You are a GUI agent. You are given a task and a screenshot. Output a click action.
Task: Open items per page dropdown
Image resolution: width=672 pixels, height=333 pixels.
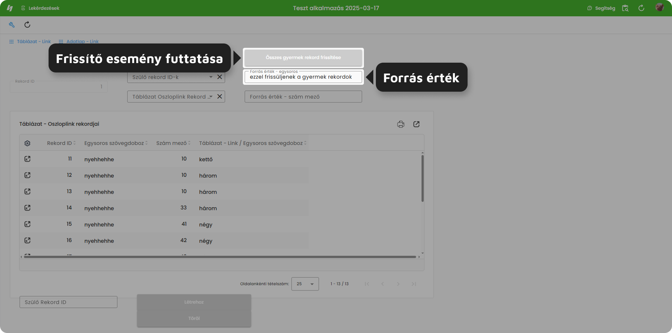pyautogui.click(x=305, y=284)
